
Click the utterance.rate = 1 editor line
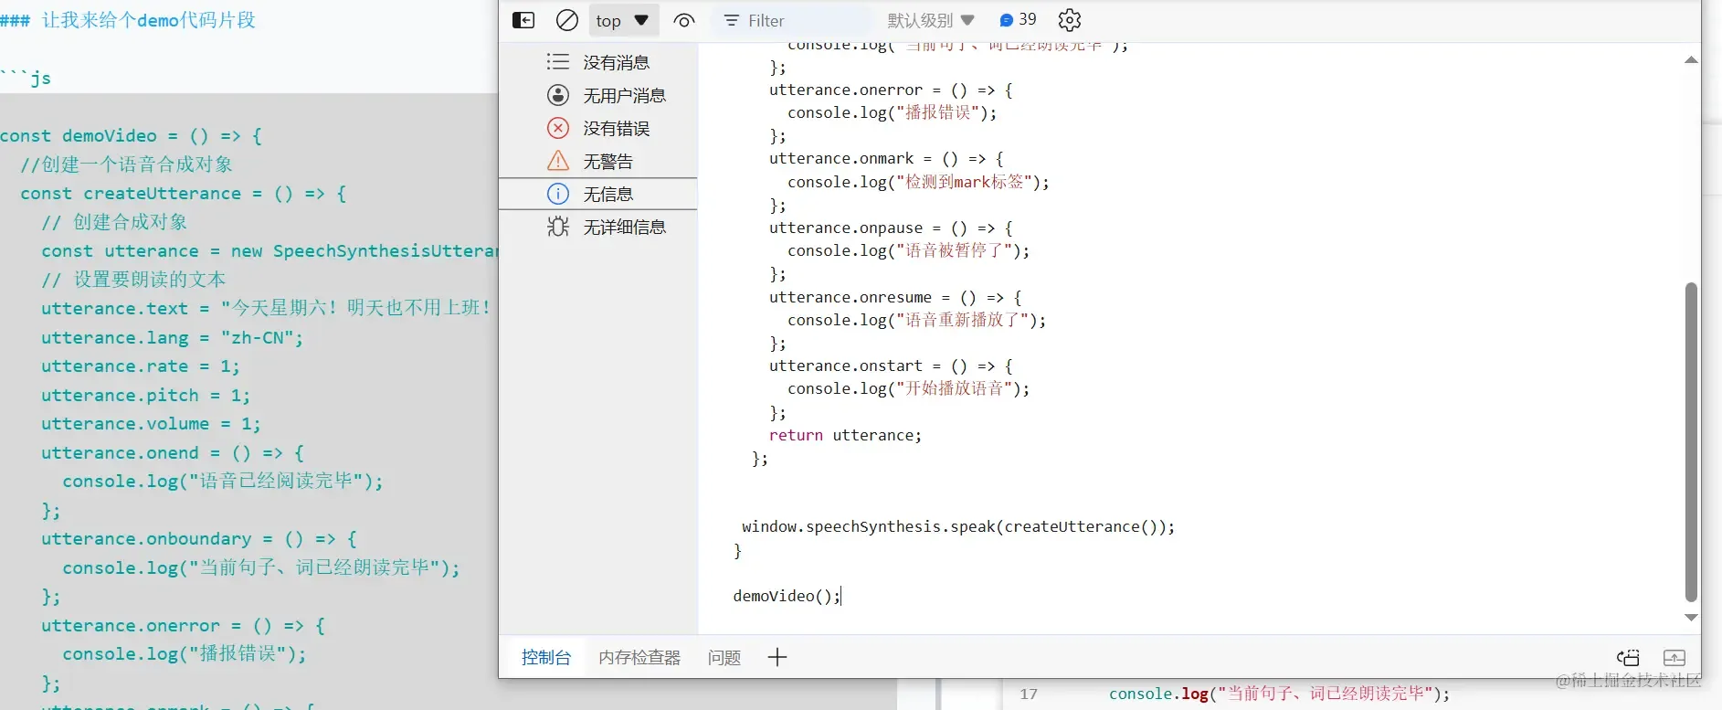coord(141,366)
